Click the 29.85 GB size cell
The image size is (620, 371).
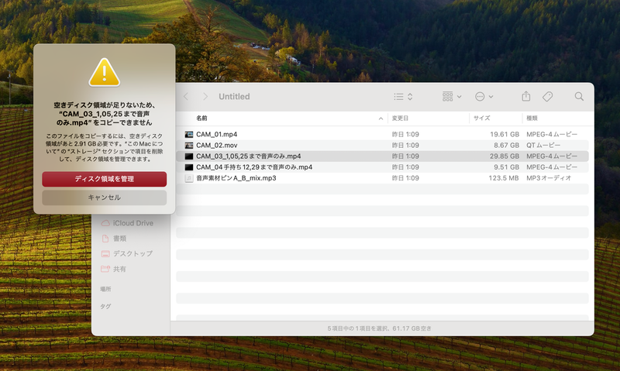coord(505,156)
